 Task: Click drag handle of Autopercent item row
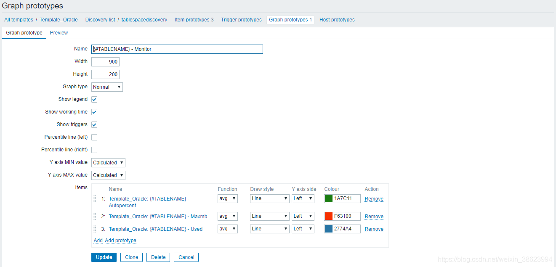coord(95,199)
